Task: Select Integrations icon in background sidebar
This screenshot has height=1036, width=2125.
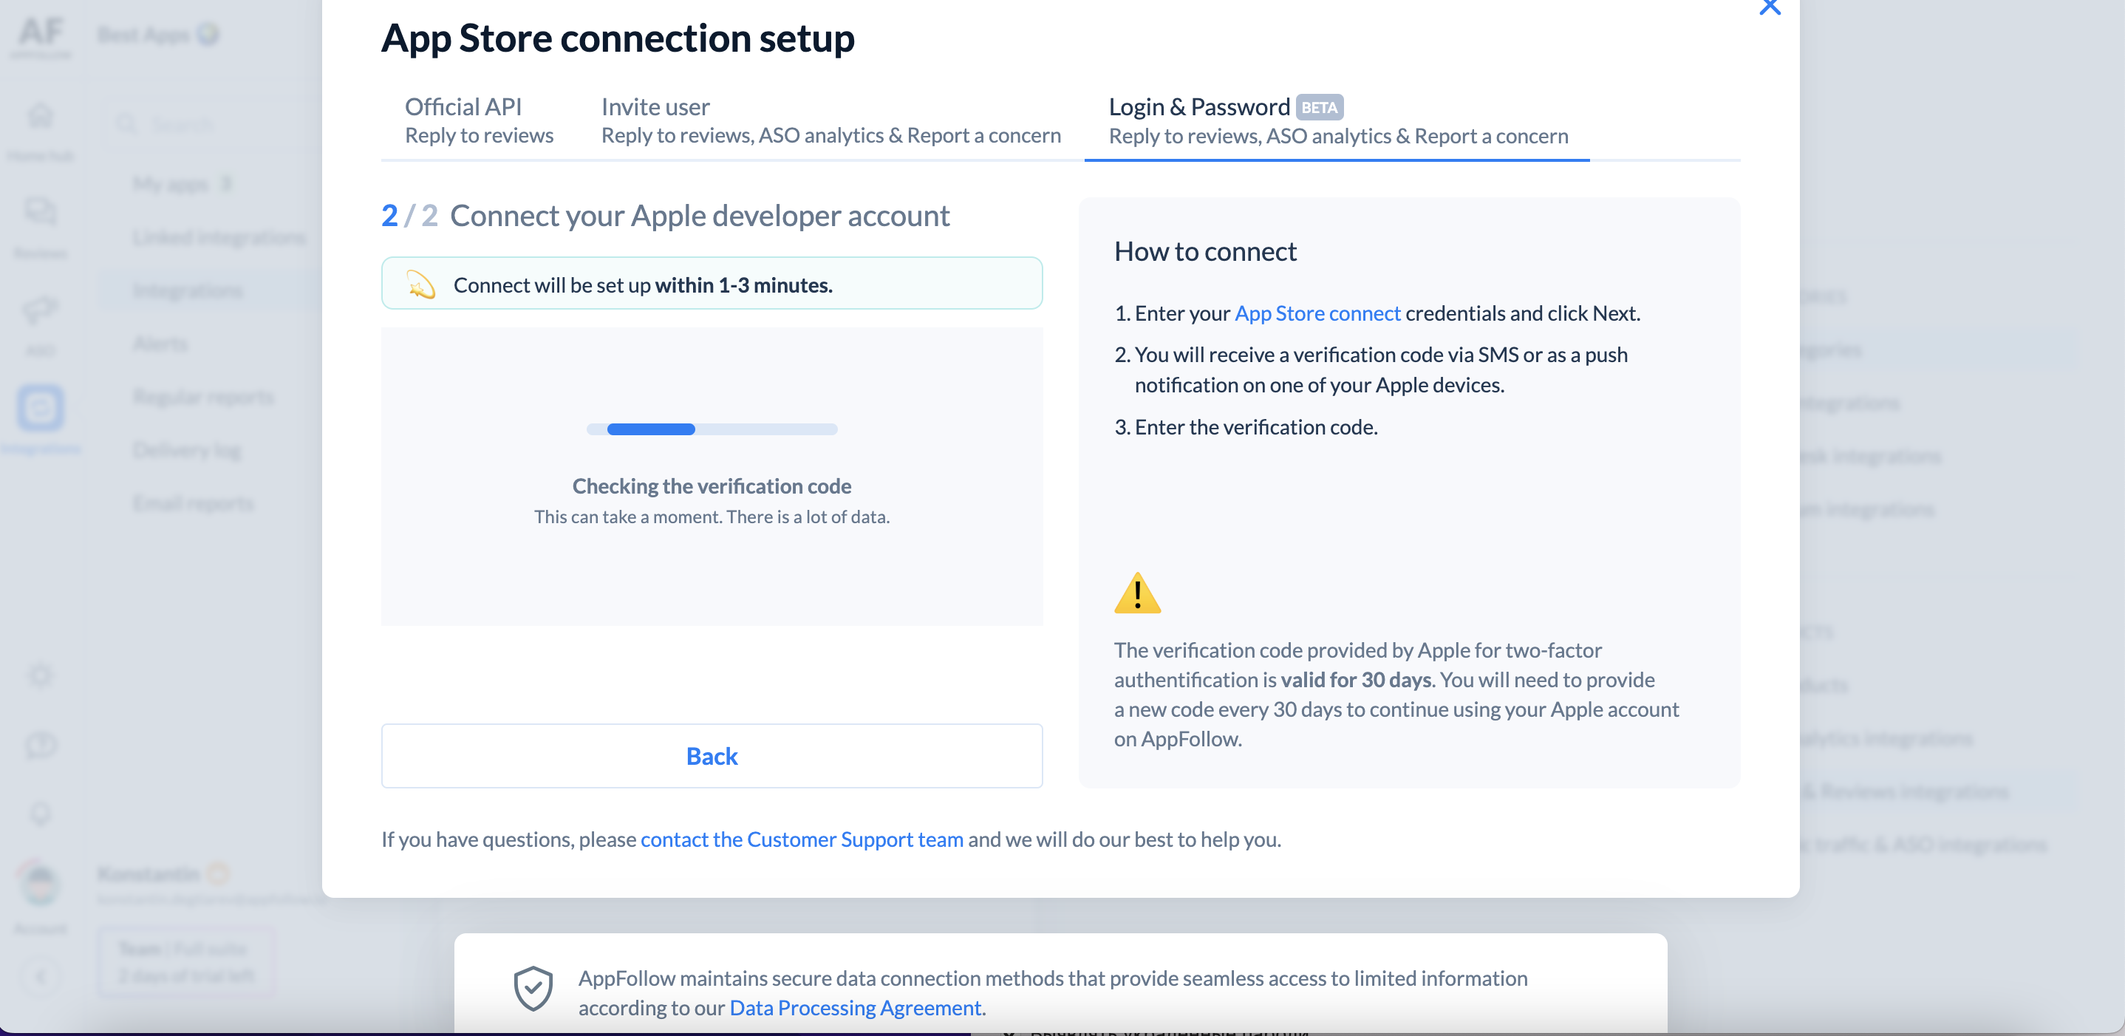Action: [x=41, y=407]
